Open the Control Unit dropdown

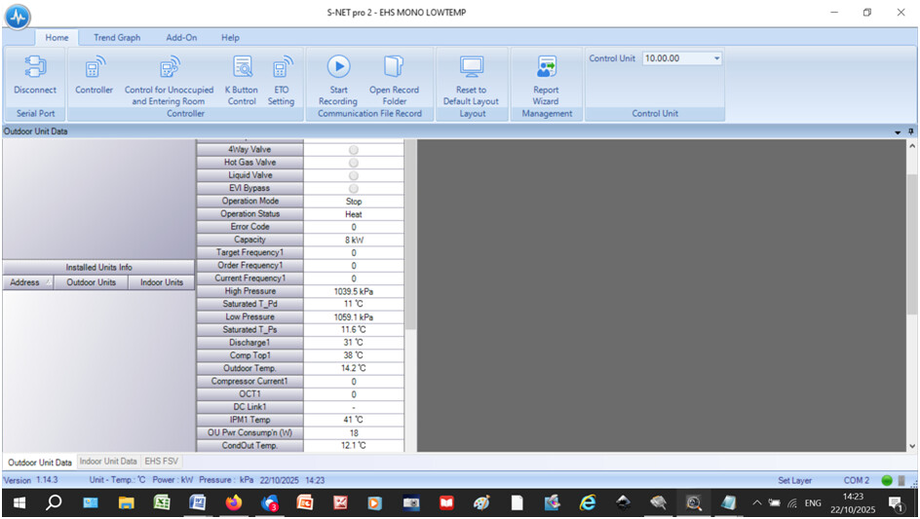click(x=717, y=58)
